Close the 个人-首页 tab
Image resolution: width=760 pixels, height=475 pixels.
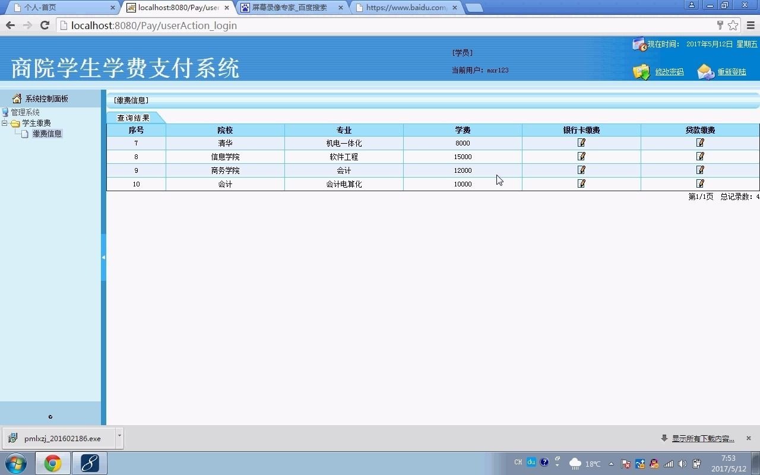(x=113, y=8)
